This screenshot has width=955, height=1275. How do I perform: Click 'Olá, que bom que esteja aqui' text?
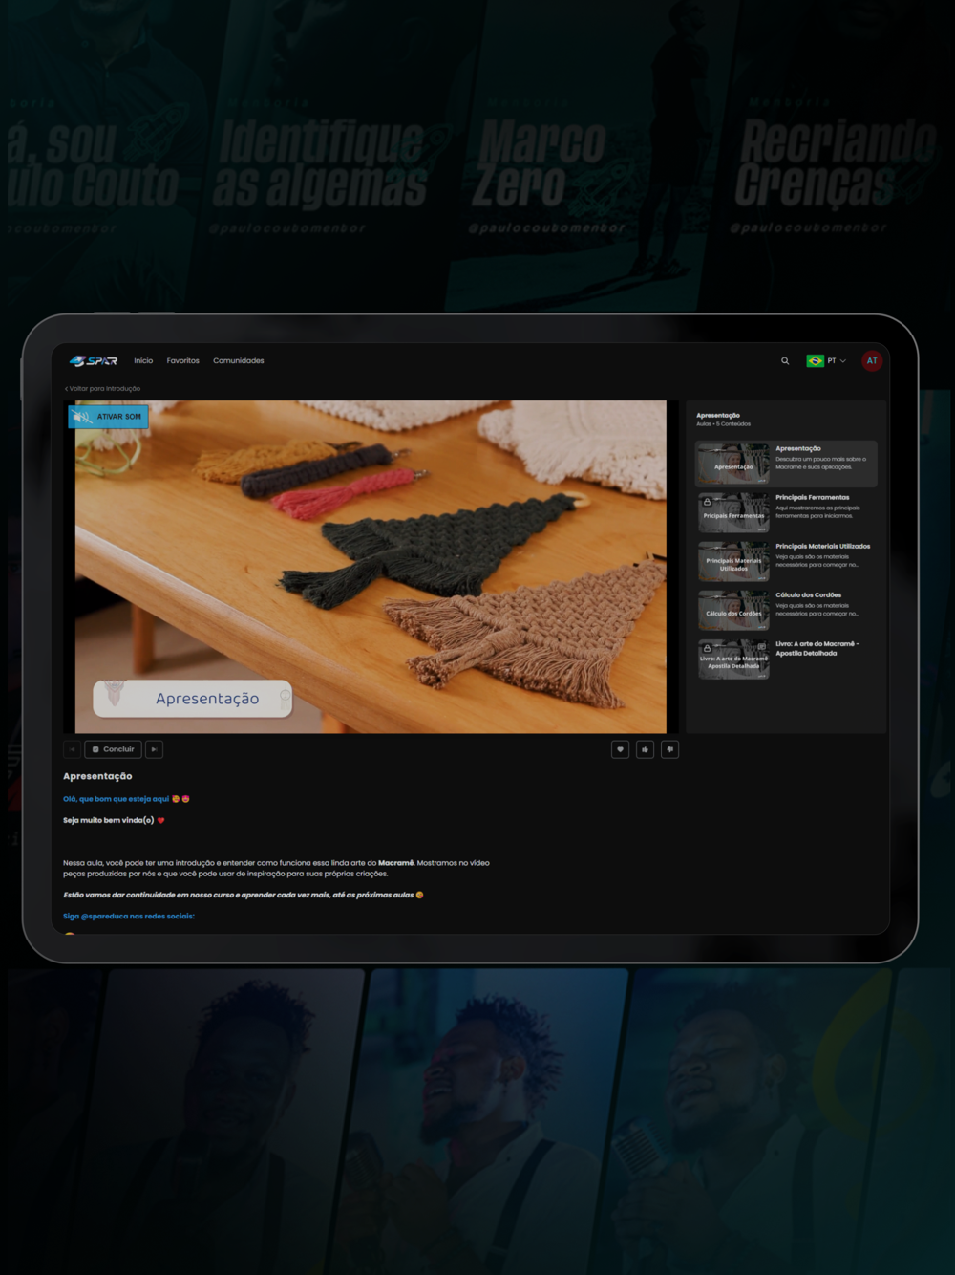pos(116,799)
